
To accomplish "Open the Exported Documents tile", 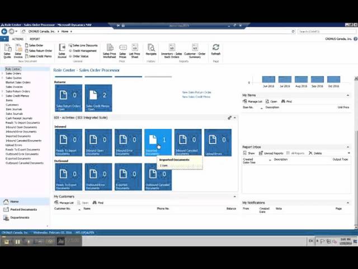I will [128, 177].
